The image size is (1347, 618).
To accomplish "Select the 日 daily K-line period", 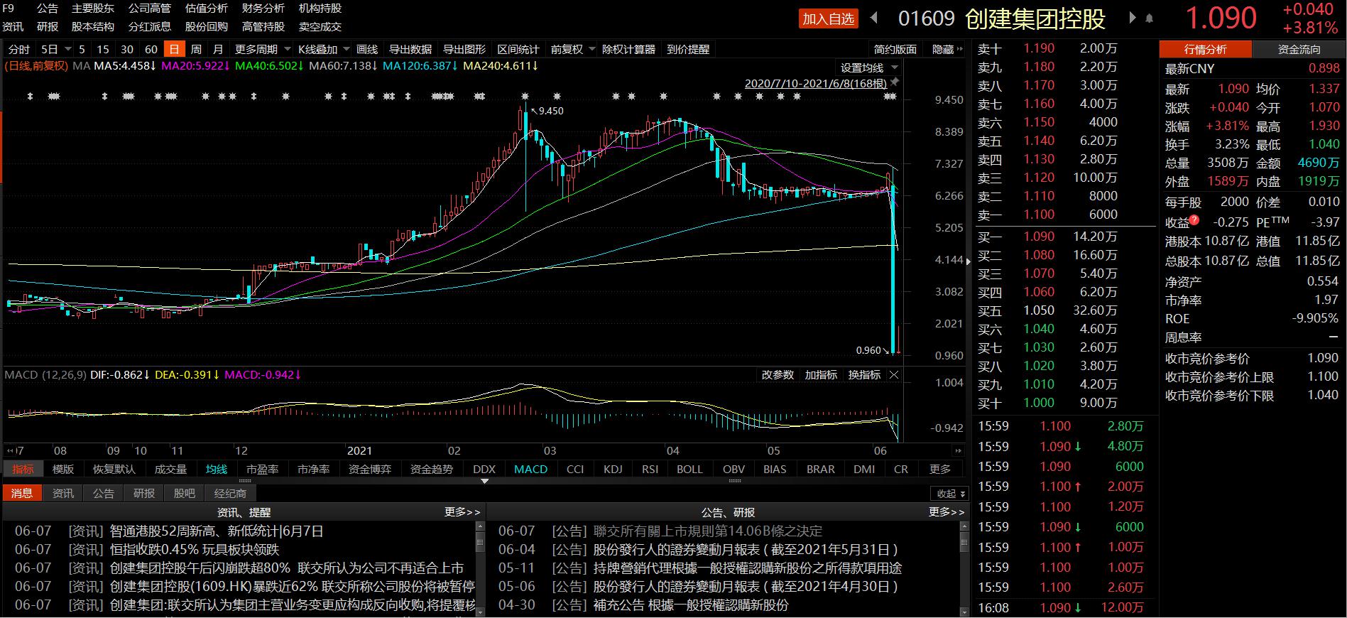I will (x=174, y=49).
